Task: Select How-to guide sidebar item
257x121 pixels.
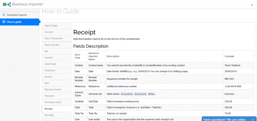Action: 20,22
